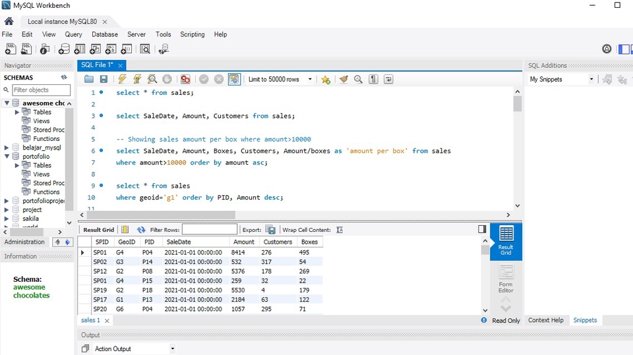Commit transaction checkmark icon
This screenshot has height=355, width=633.
204,79
